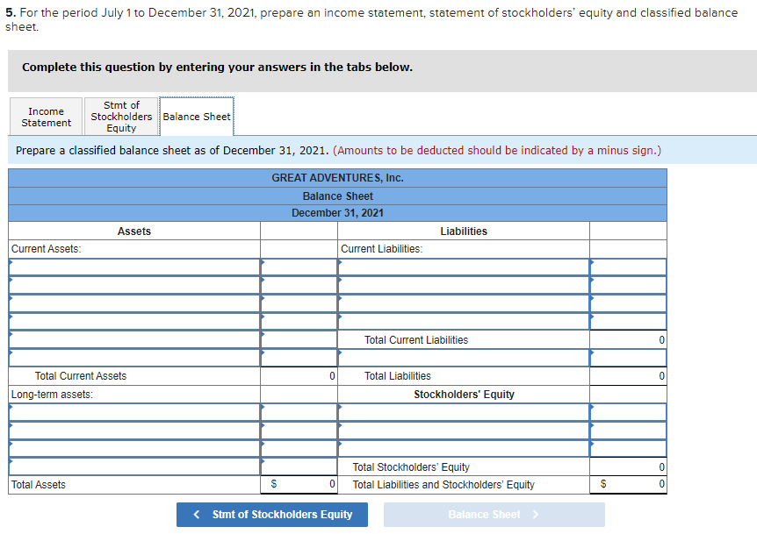Click the 'Total Current Assets' label
The width and height of the screenshot is (757, 534).
[x=81, y=376]
